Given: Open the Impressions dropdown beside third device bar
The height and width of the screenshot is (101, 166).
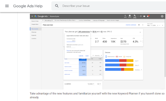Looking at the screenshot, I should [138, 70].
